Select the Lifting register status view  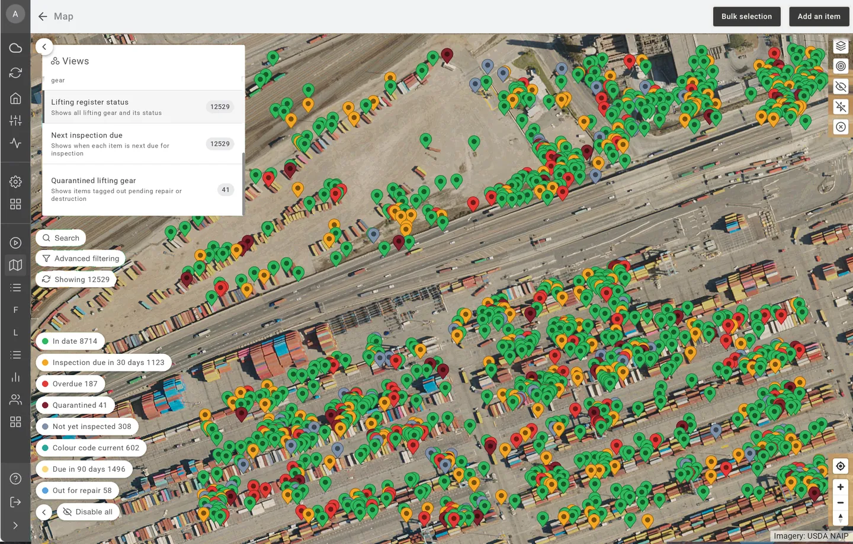pyautogui.click(x=143, y=107)
